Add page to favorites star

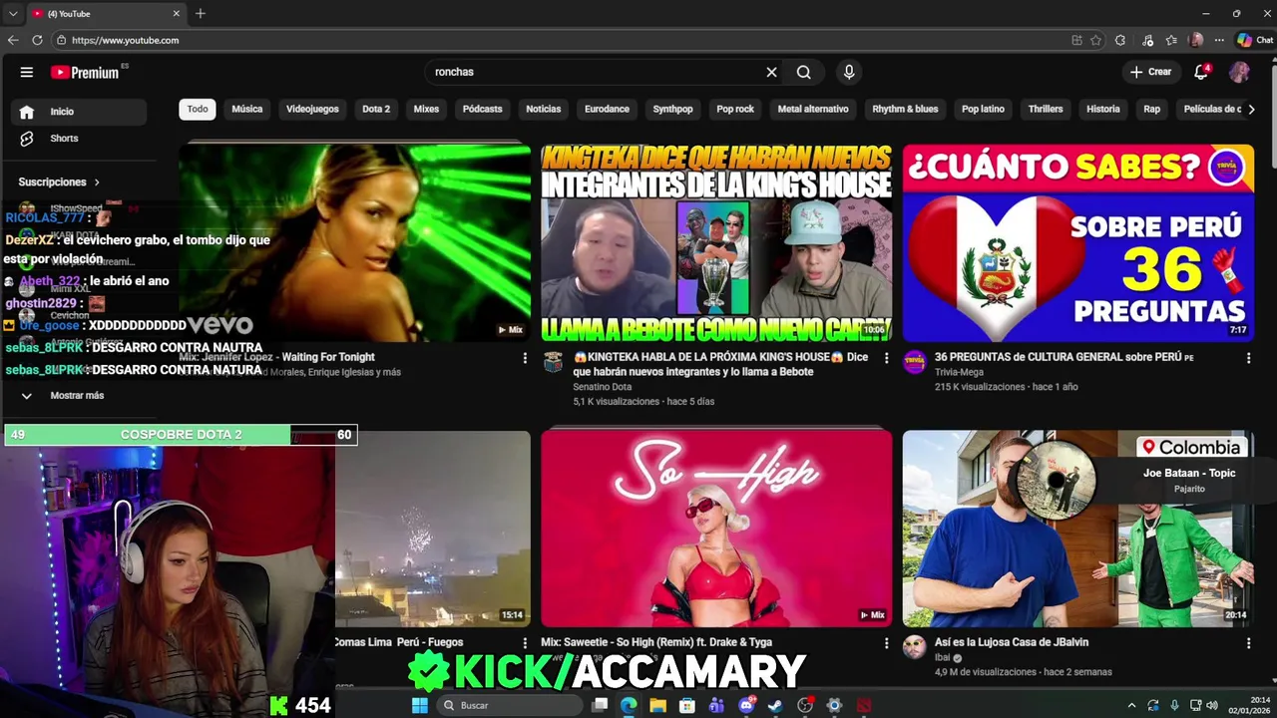point(1096,40)
